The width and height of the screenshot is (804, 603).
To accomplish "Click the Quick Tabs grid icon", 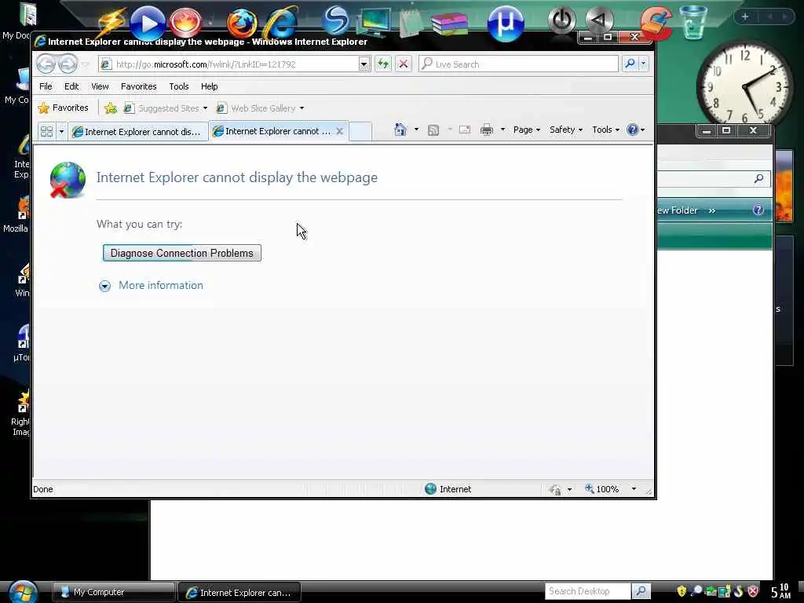I will pos(46,131).
